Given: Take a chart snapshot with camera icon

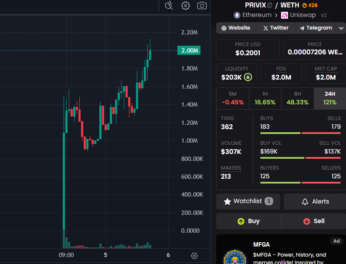Looking at the screenshot, I should (x=202, y=6).
